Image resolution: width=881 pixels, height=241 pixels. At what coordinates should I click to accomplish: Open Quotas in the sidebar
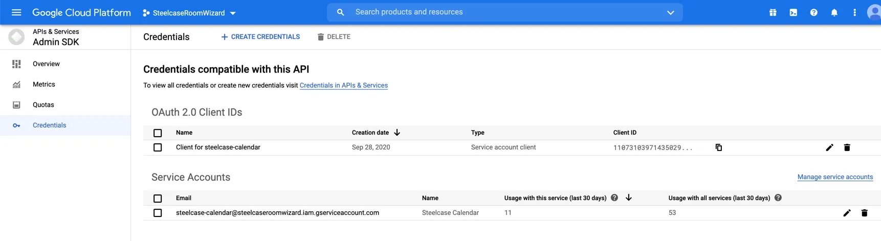[x=43, y=105]
